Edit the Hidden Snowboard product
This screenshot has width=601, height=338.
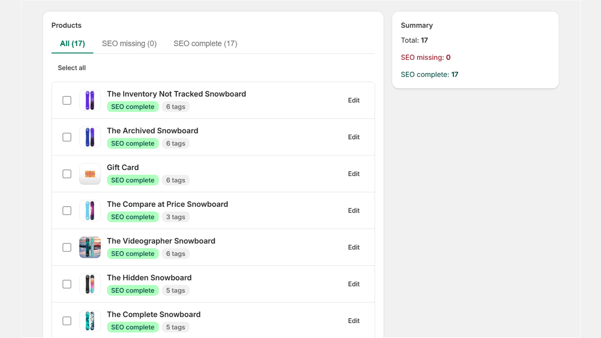tap(354, 284)
